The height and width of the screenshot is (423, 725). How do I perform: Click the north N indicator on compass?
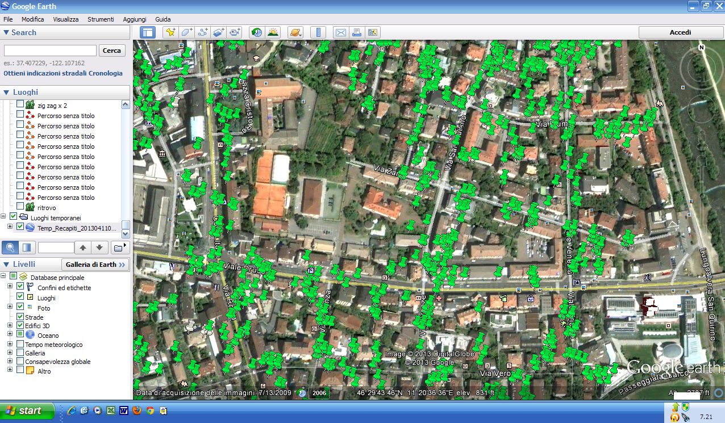(x=702, y=48)
